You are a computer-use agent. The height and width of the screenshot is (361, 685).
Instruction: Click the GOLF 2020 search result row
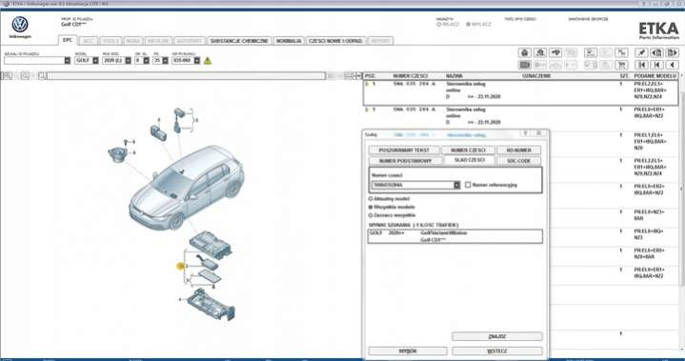click(454, 236)
